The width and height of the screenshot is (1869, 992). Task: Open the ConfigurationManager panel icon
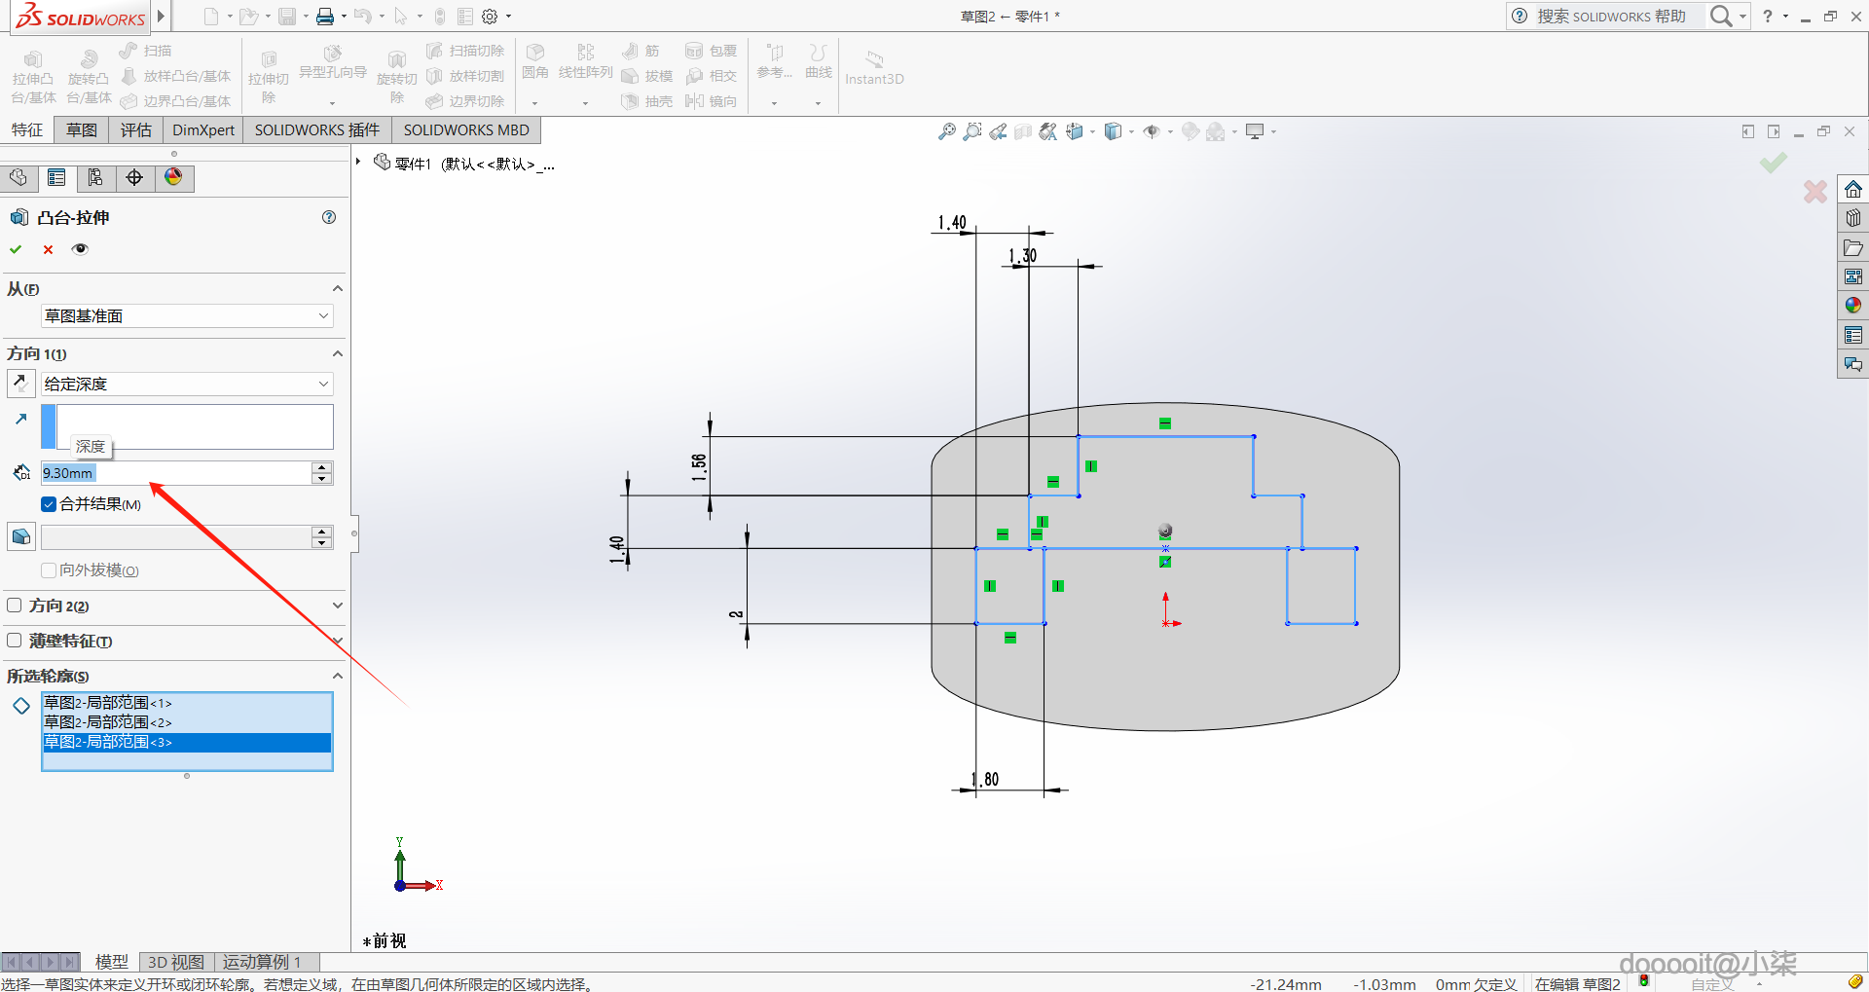coord(95,177)
